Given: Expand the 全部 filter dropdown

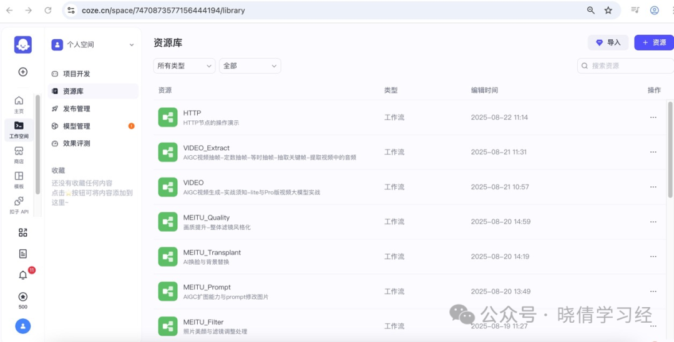Looking at the screenshot, I should coord(250,65).
